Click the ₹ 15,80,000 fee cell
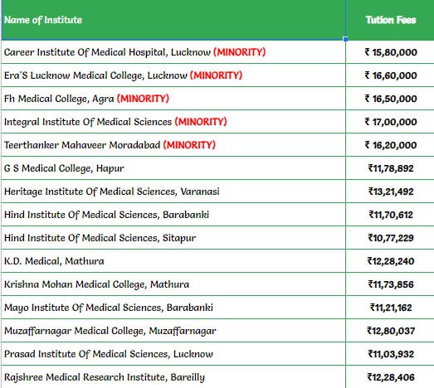This screenshot has width=434, height=388. click(x=390, y=52)
